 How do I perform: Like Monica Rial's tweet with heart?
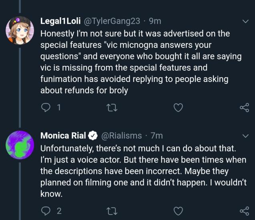tap(178, 211)
